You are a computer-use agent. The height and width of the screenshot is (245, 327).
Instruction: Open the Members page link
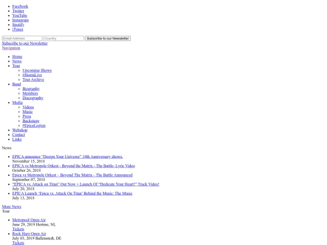(30, 93)
